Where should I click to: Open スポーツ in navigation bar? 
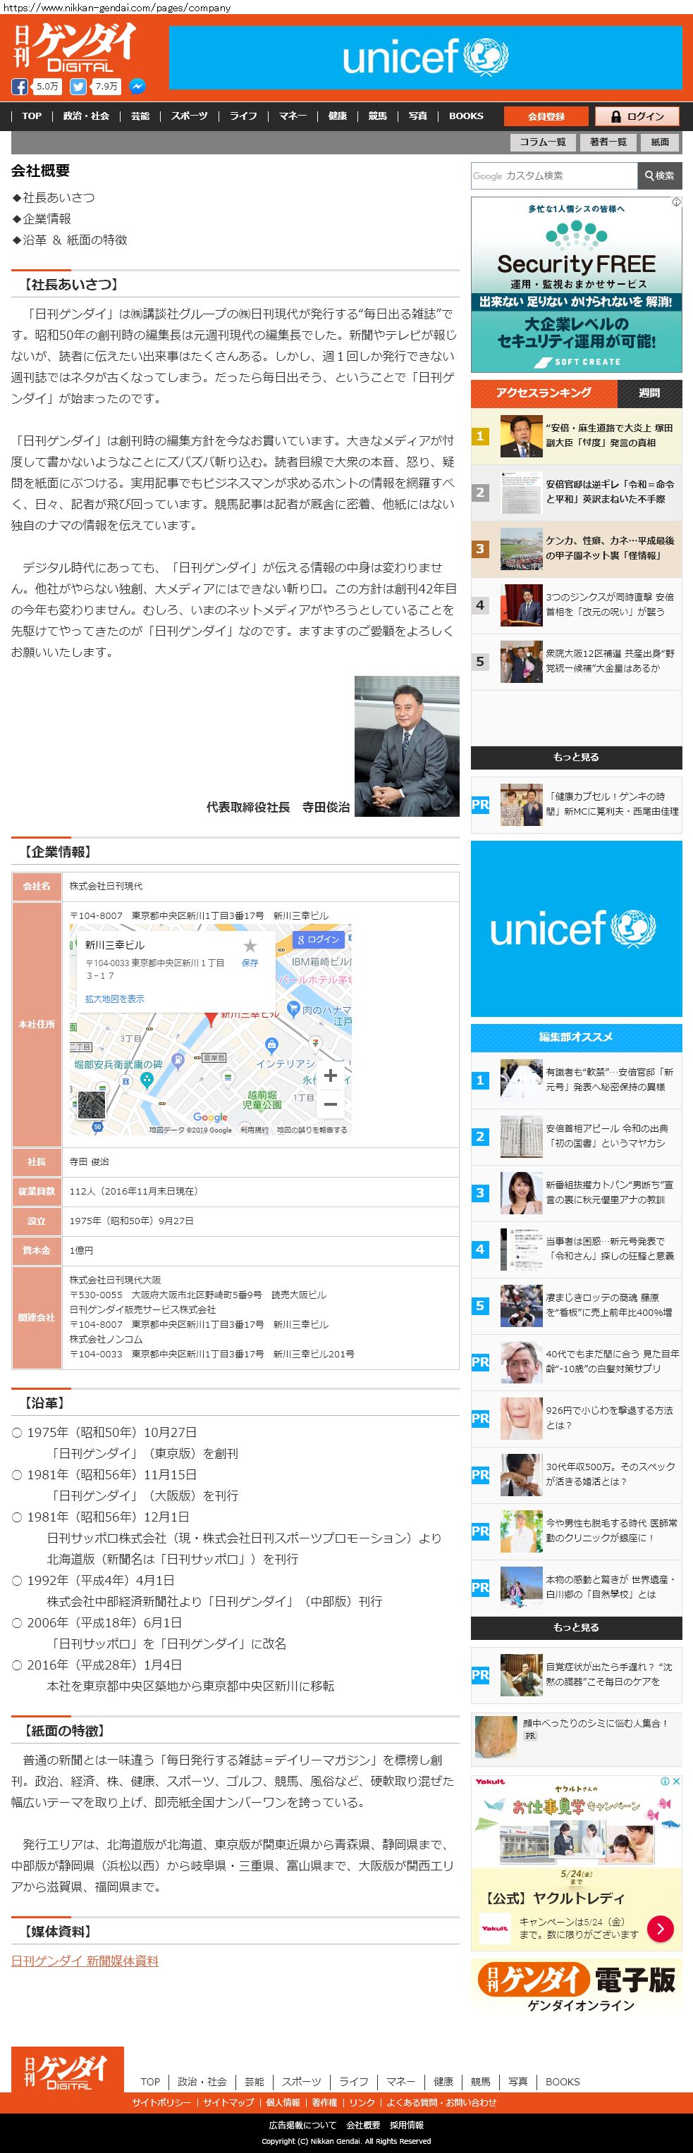click(x=190, y=116)
